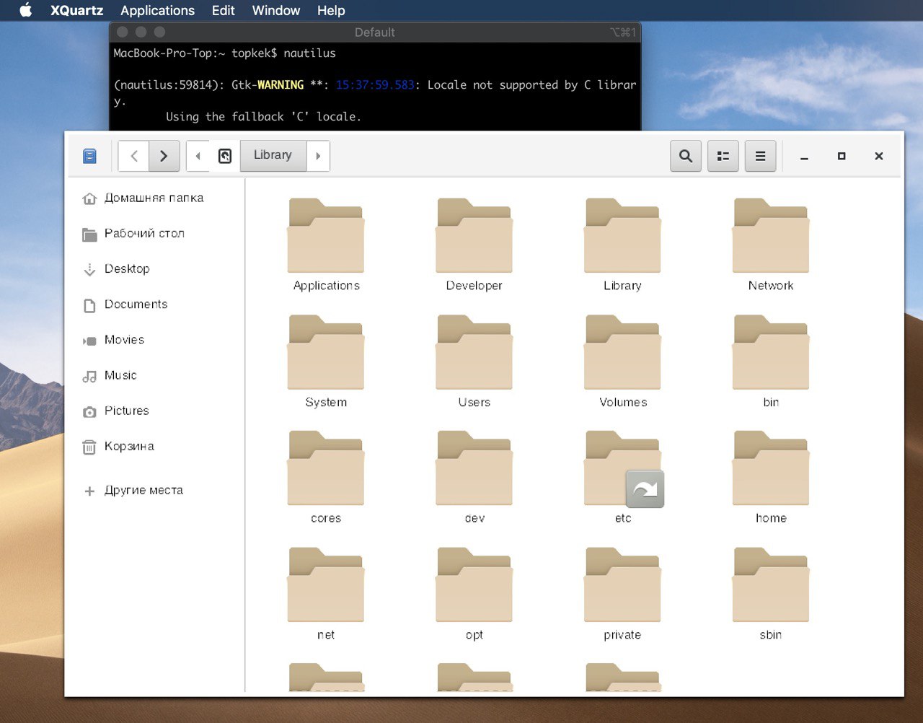923x723 pixels.
Task: Go forward with the right arrow
Action: [164, 156]
